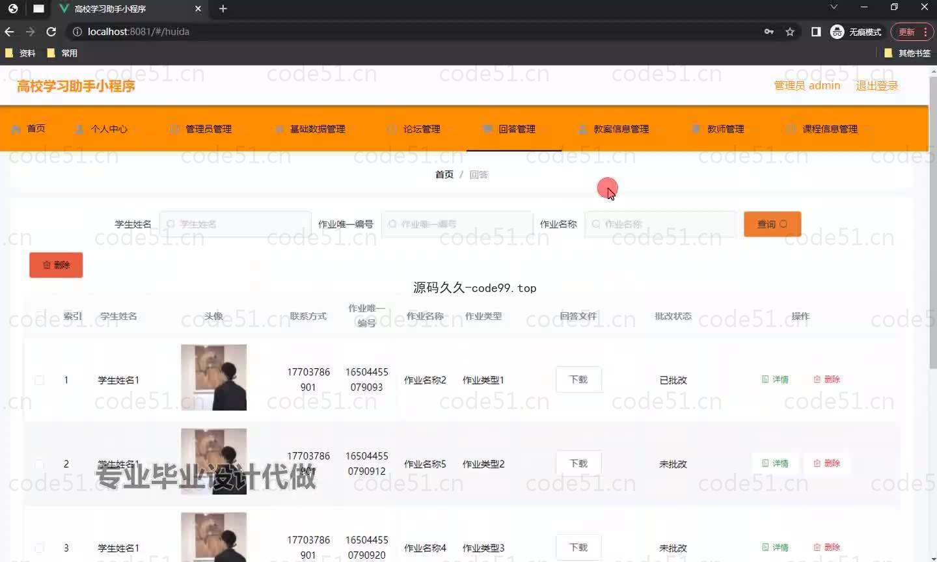The height and width of the screenshot is (562, 937).
Task: Click the orange 查询 search button
Action: pyautogui.click(x=772, y=224)
